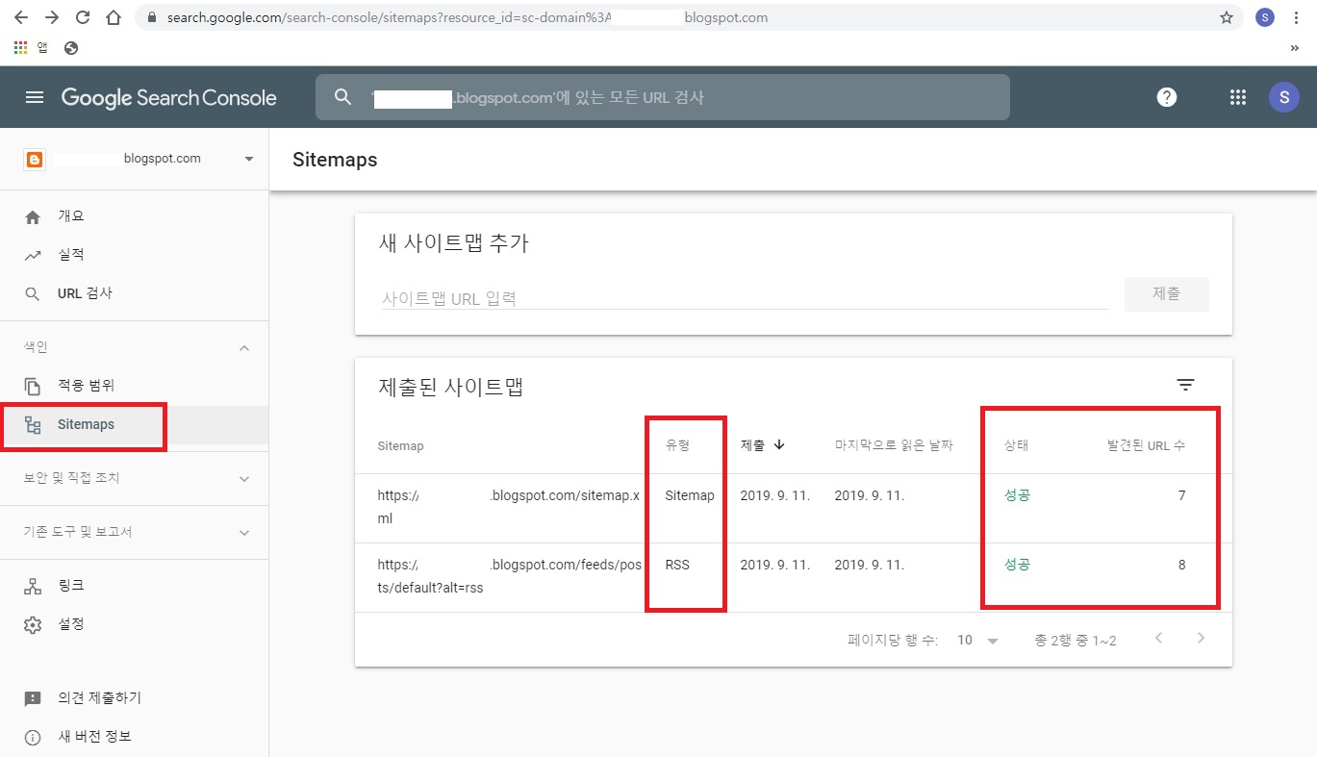
Task: Click discovered URL count 8
Action: (1181, 565)
